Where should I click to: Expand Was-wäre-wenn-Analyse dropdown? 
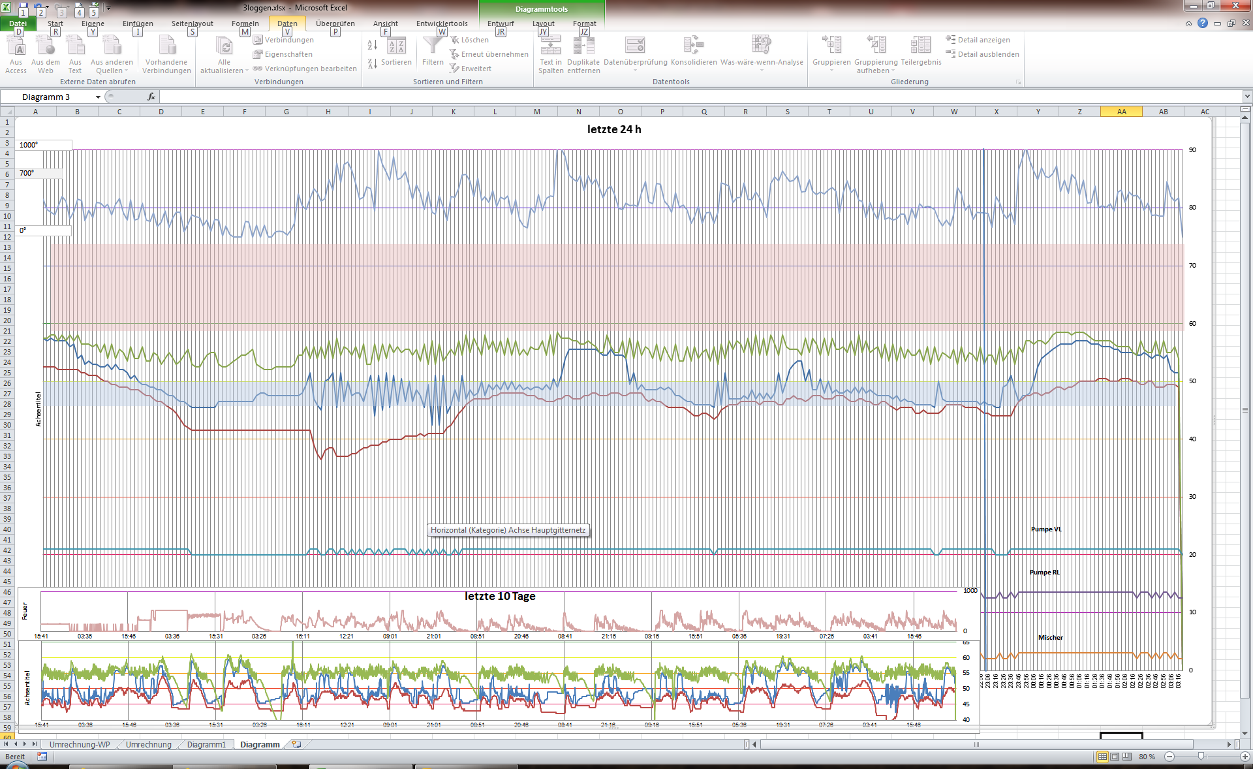click(x=761, y=70)
